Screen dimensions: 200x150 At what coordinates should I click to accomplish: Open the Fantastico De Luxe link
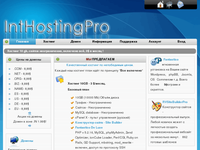pyautogui.click(x=89, y=127)
